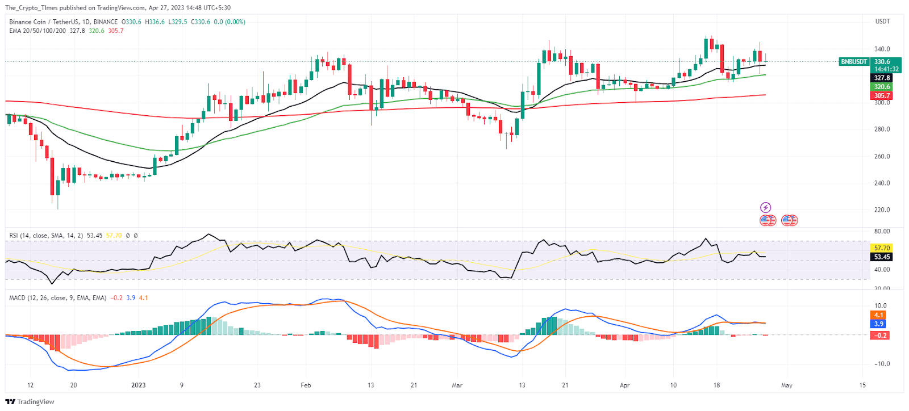Select the black 327.8 EMA axis label
The height and width of the screenshot is (411, 909).
coord(882,78)
